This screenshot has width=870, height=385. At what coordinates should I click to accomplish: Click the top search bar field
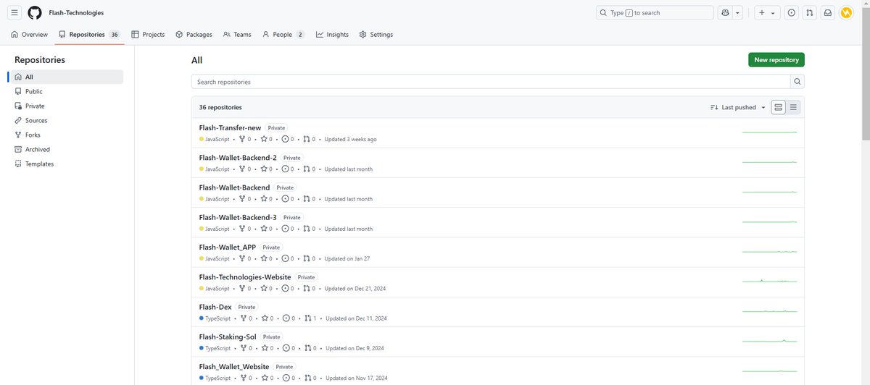click(x=655, y=12)
